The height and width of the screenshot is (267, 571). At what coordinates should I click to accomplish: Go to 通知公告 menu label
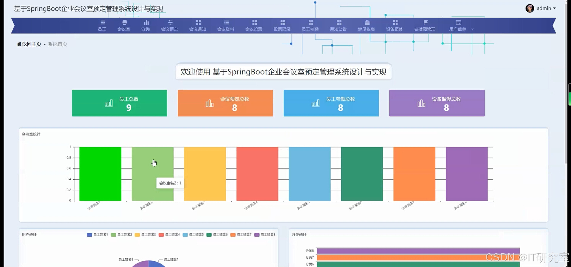click(338, 29)
